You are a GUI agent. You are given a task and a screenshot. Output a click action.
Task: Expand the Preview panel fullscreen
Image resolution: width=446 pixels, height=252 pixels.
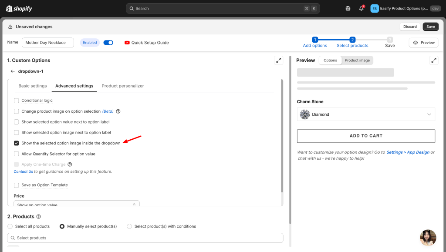pos(433,60)
